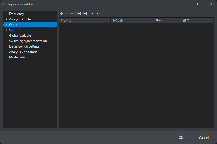Select Frequency in the tree
The height and width of the screenshot is (144, 217).
point(17,14)
